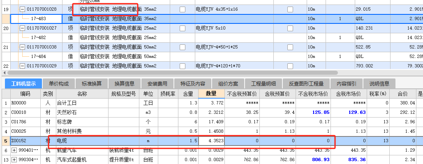Click the 835.36 taxed price of 汽车式起重机
Image resolution: width=423 pixels, height=164 pixels.
tap(357, 159)
